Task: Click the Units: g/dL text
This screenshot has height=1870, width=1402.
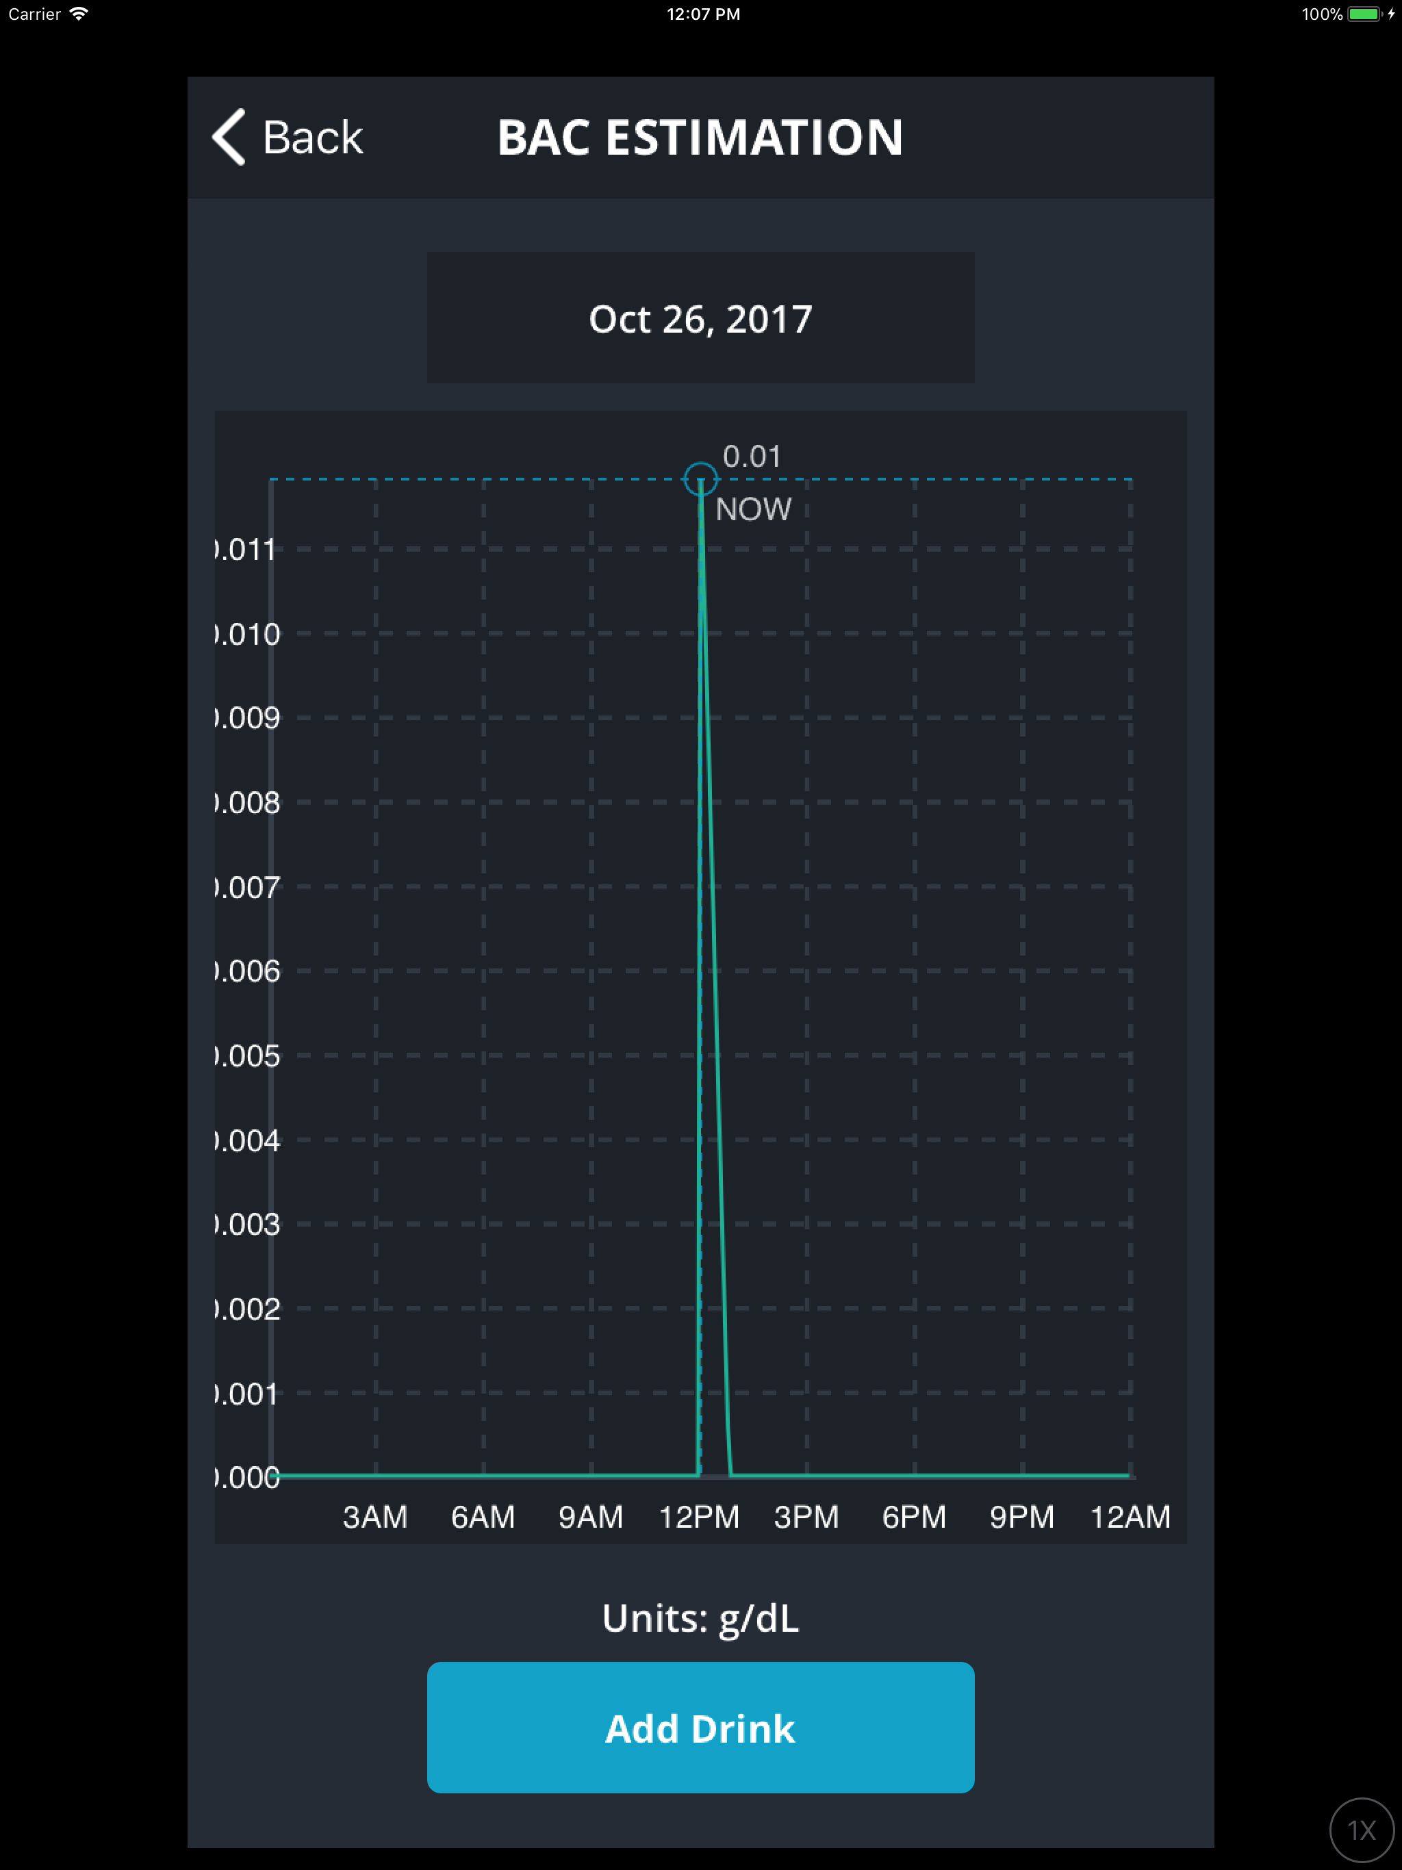Action: tap(700, 1619)
